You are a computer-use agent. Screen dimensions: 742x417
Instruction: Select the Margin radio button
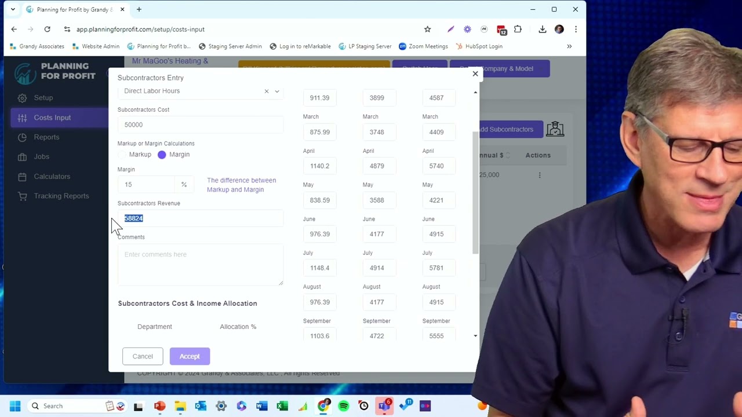[162, 155]
